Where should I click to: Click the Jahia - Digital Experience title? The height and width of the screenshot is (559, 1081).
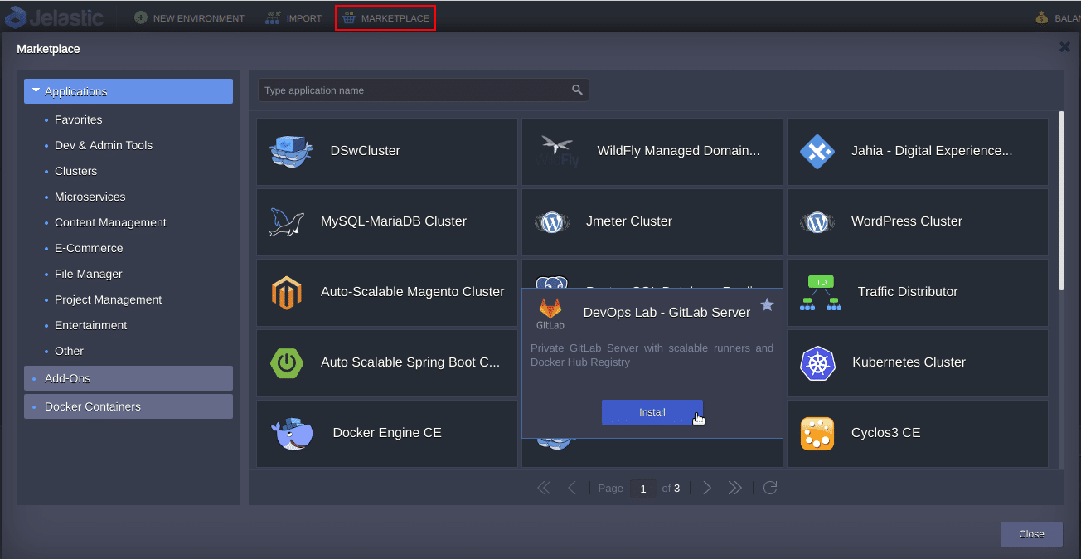pos(932,151)
